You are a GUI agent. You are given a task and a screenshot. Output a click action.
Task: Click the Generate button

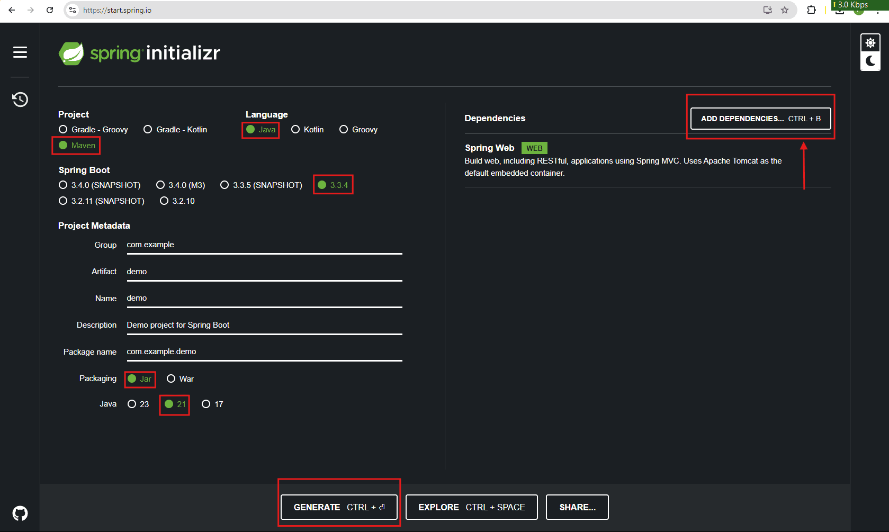pyautogui.click(x=339, y=507)
